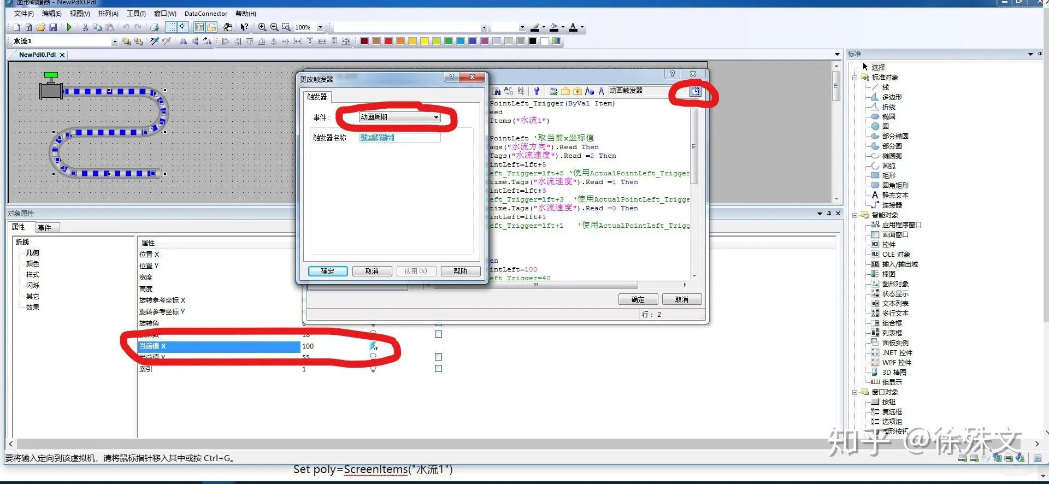The width and height of the screenshot is (1049, 484).
Task: Click the Save disk icon
Action: (53, 27)
